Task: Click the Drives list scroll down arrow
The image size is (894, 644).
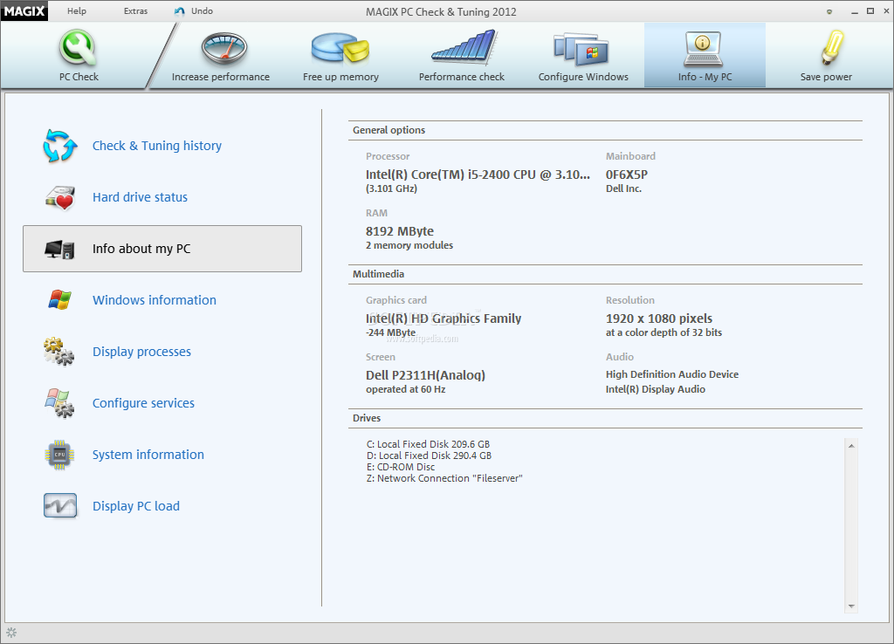Action: tap(851, 606)
